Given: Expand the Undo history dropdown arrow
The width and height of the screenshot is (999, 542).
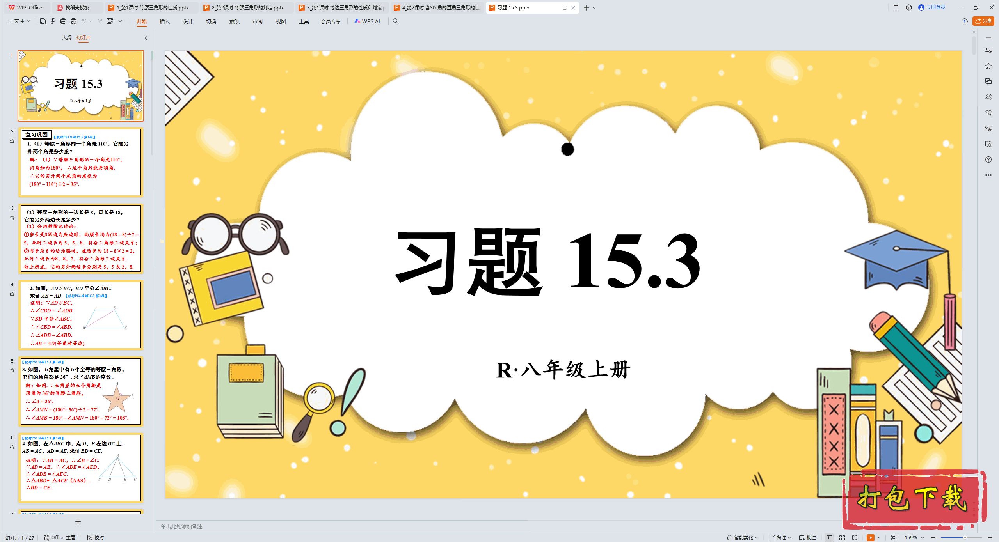Looking at the screenshot, I should (x=91, y=21).
